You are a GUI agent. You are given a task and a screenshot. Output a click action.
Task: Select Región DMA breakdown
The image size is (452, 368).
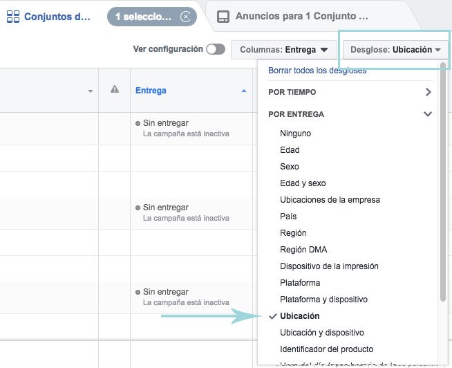pyautogui.click(x=303, y=250)
